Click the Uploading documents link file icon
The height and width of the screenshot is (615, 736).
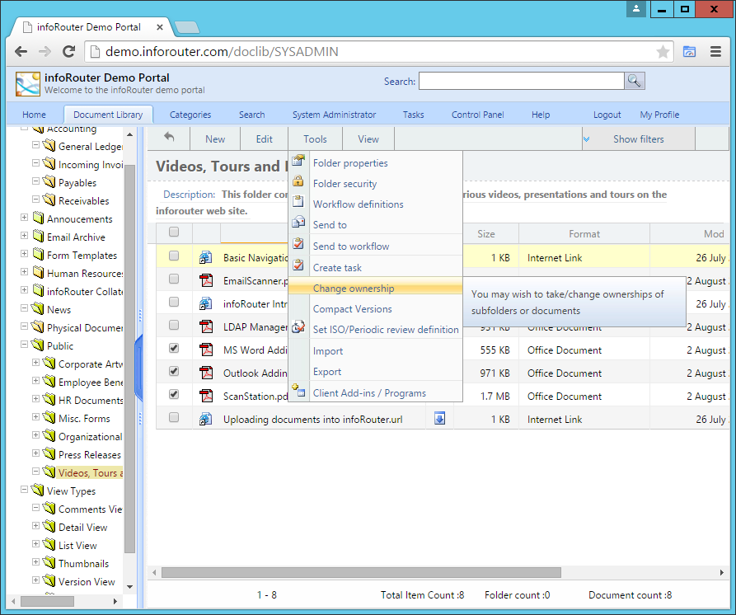(x=205, y=418)
